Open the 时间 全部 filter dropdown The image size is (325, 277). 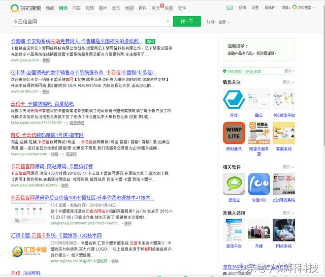click(x=223, y=22)
